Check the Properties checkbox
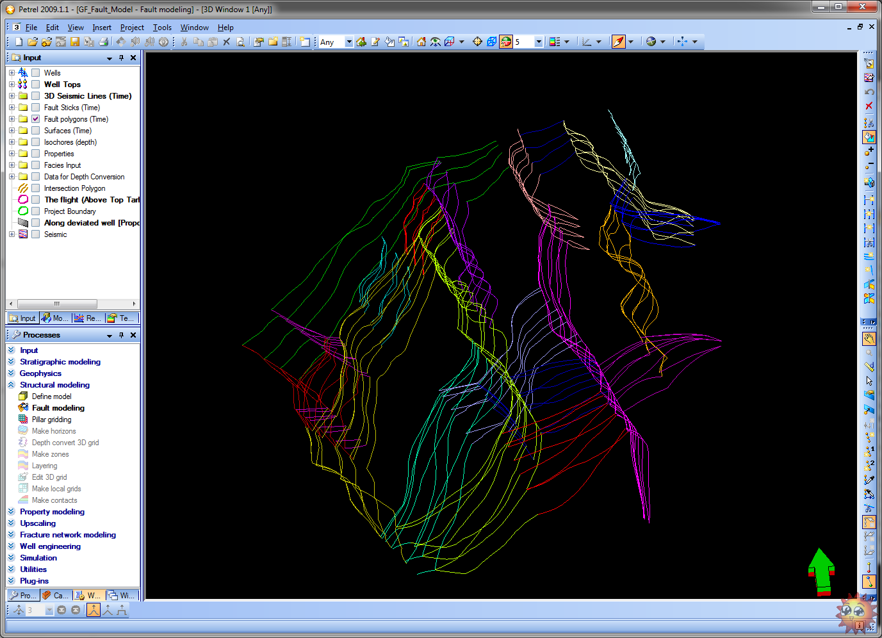 [x=36, y=154]
